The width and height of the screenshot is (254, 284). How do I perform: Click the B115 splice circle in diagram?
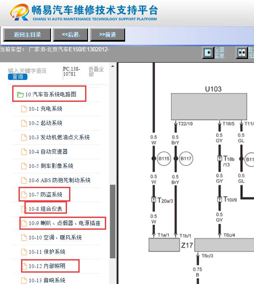(164, 159)
